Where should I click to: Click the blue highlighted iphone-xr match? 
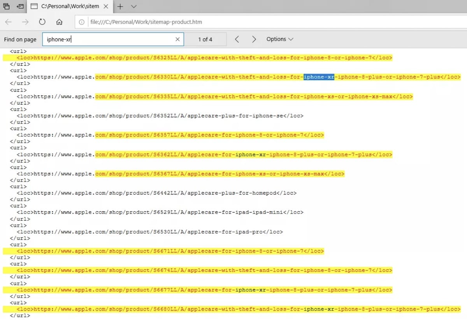click(319, 77)
